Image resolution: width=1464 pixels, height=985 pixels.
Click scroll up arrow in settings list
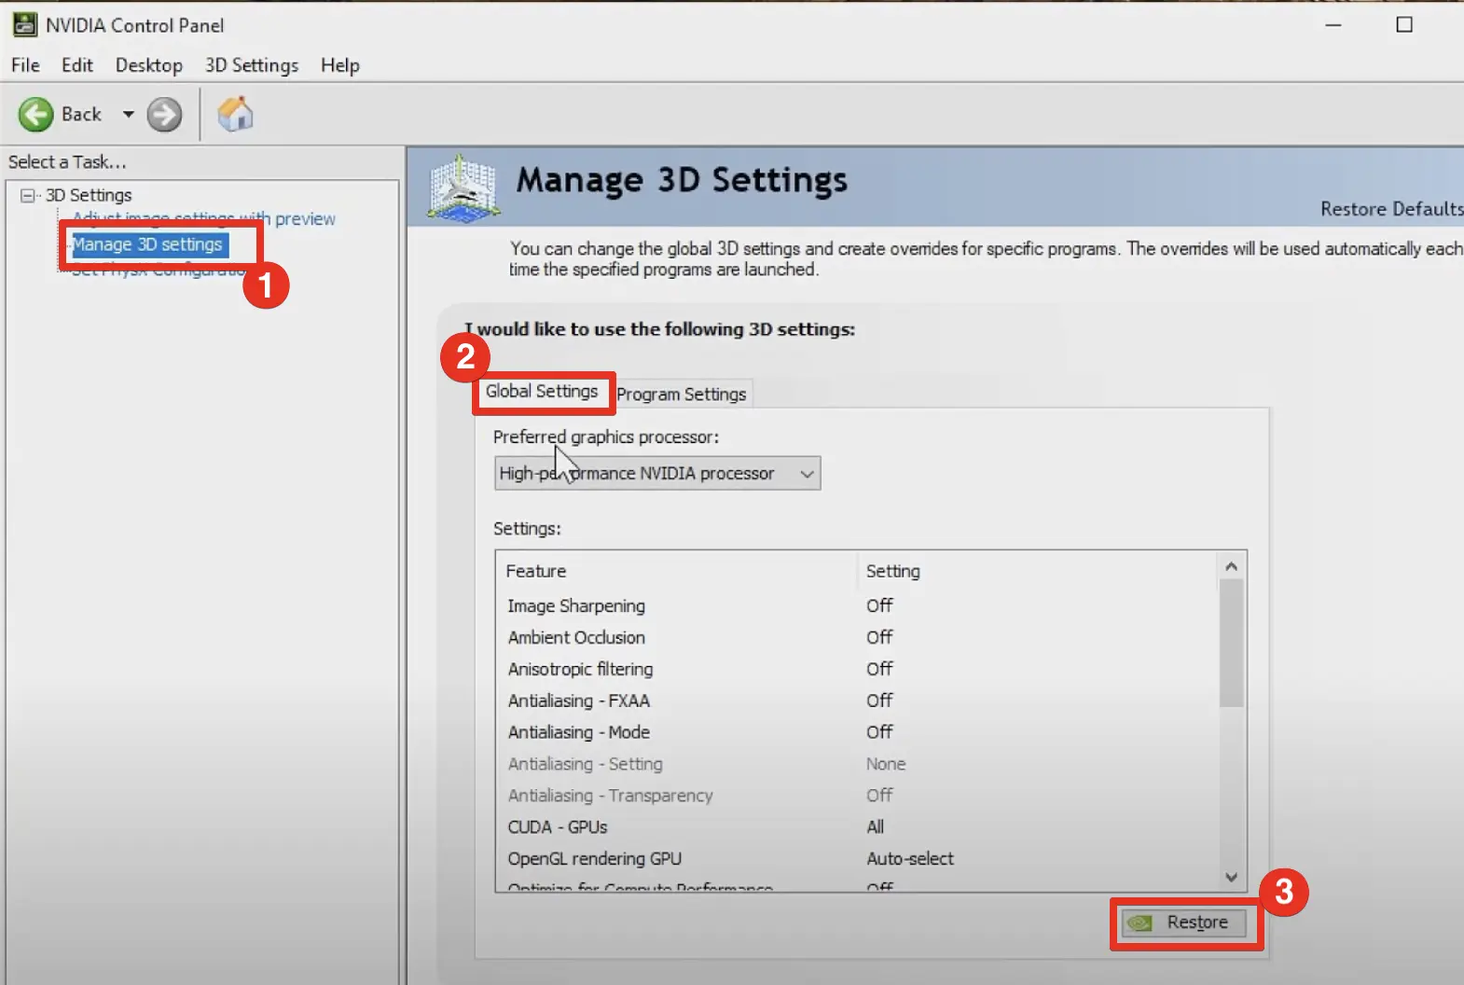point(1231,566)
